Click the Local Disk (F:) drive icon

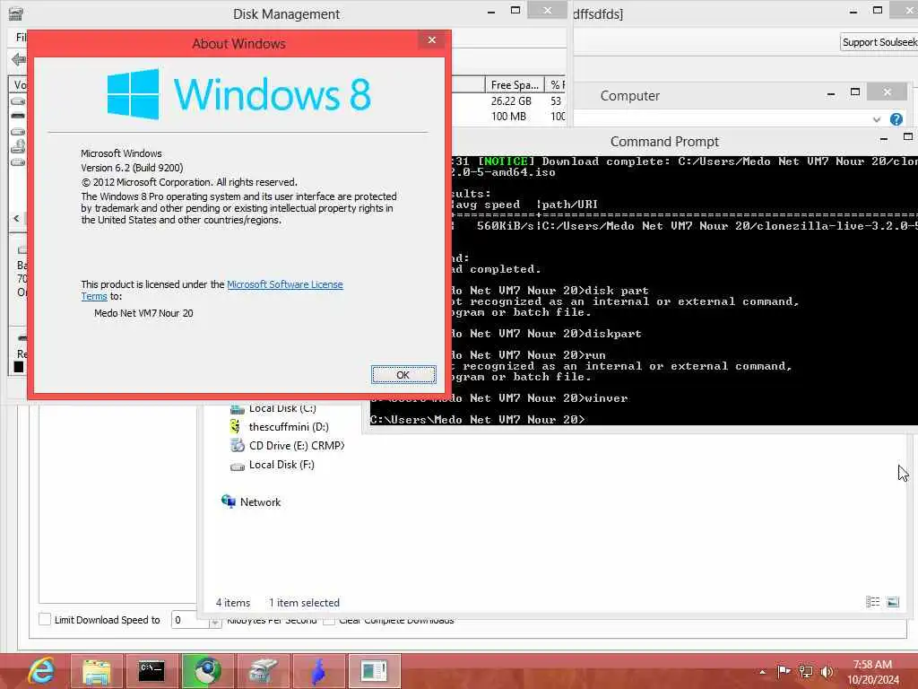[237, 467]
